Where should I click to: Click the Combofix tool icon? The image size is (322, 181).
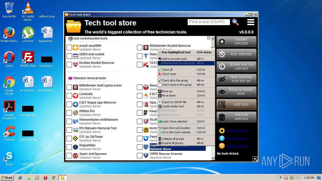pyautogui.click(x=75, y=96)
